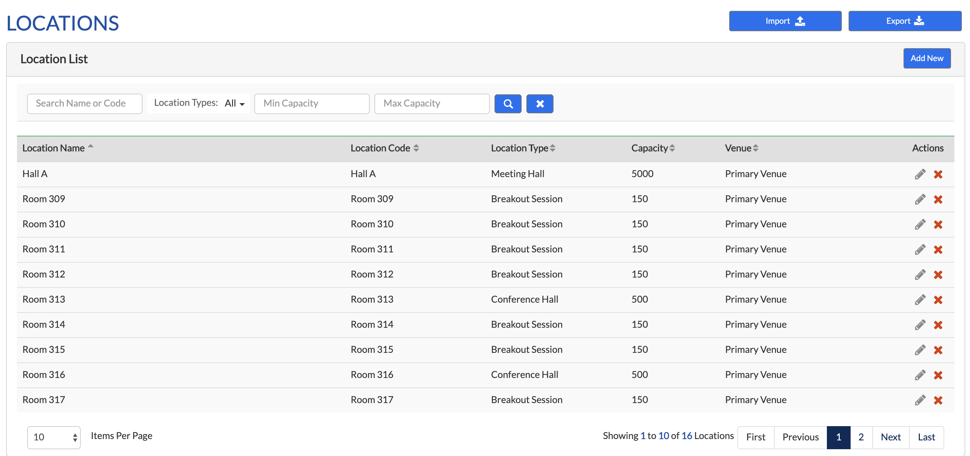This screenshot has height=456, width=970.
Task: Focus Search Name or Code field
Action: coord(85,103)
